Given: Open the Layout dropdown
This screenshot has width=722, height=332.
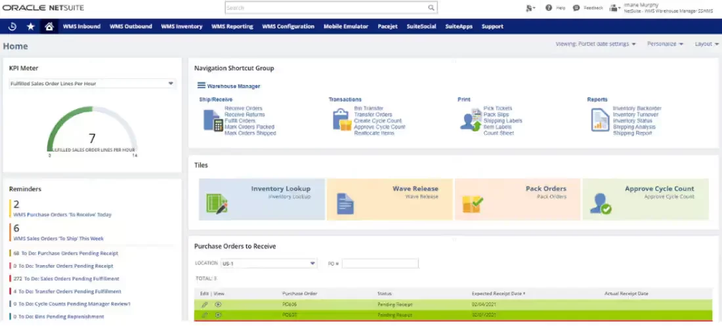Looking at the screenshot, I should coord(707,44).
